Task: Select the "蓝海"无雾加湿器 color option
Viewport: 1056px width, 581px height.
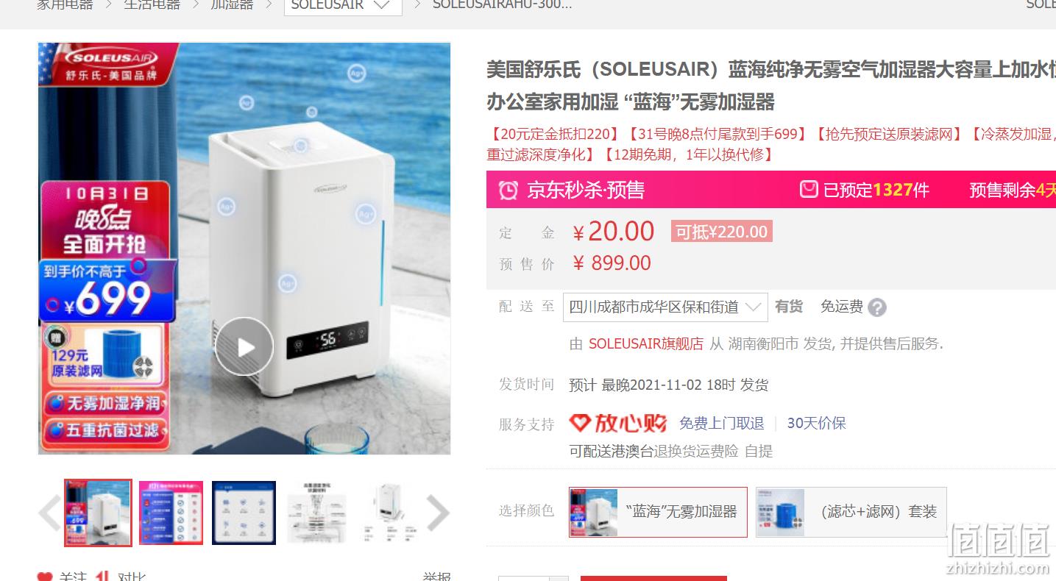Action: tap(658, 512)
